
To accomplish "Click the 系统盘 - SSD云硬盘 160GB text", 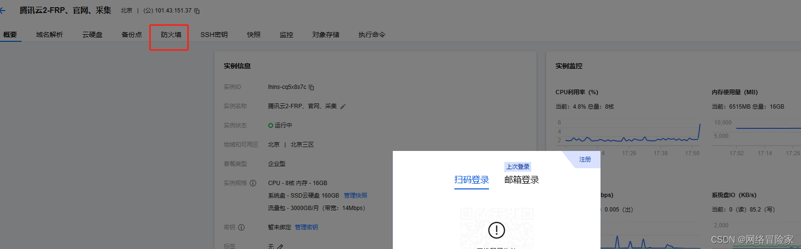I will click(x=303, y=196).
